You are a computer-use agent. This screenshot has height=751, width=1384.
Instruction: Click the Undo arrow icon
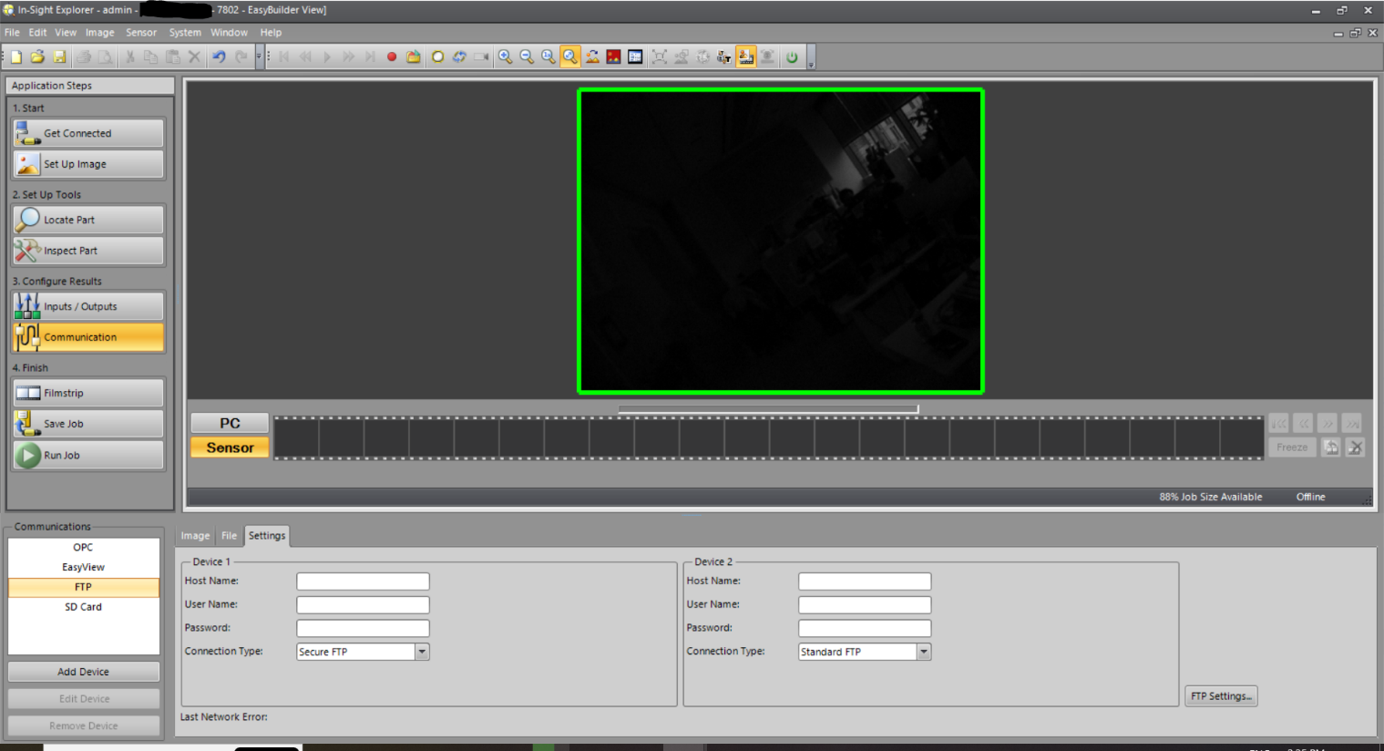(x=217, y=56)
